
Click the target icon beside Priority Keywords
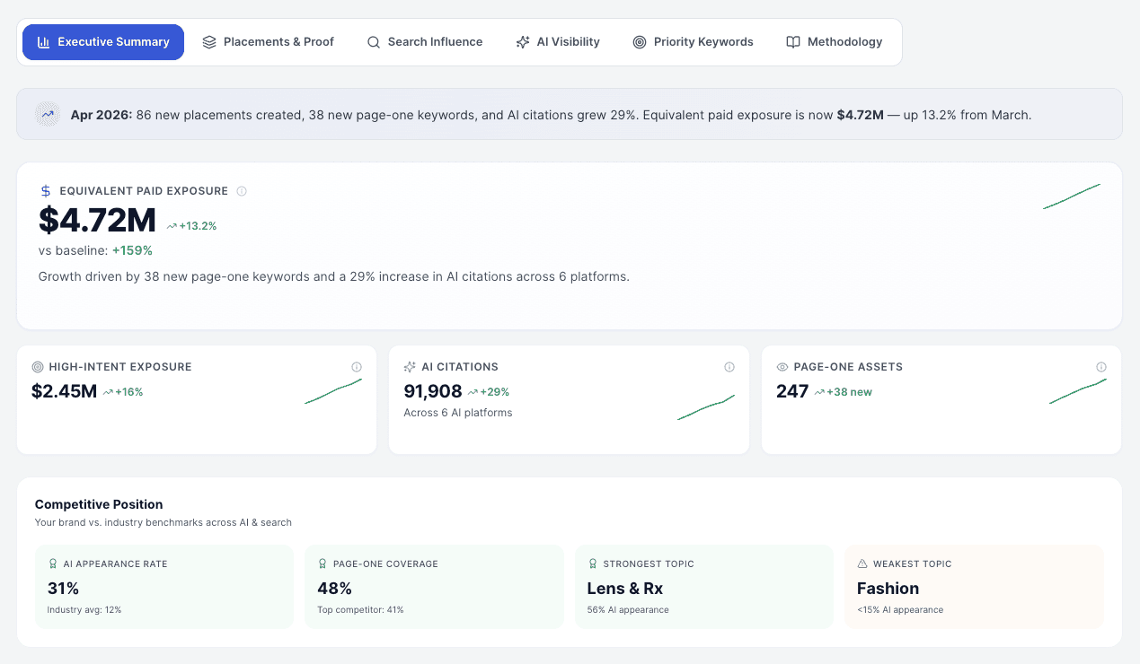(x=640, y=42)
